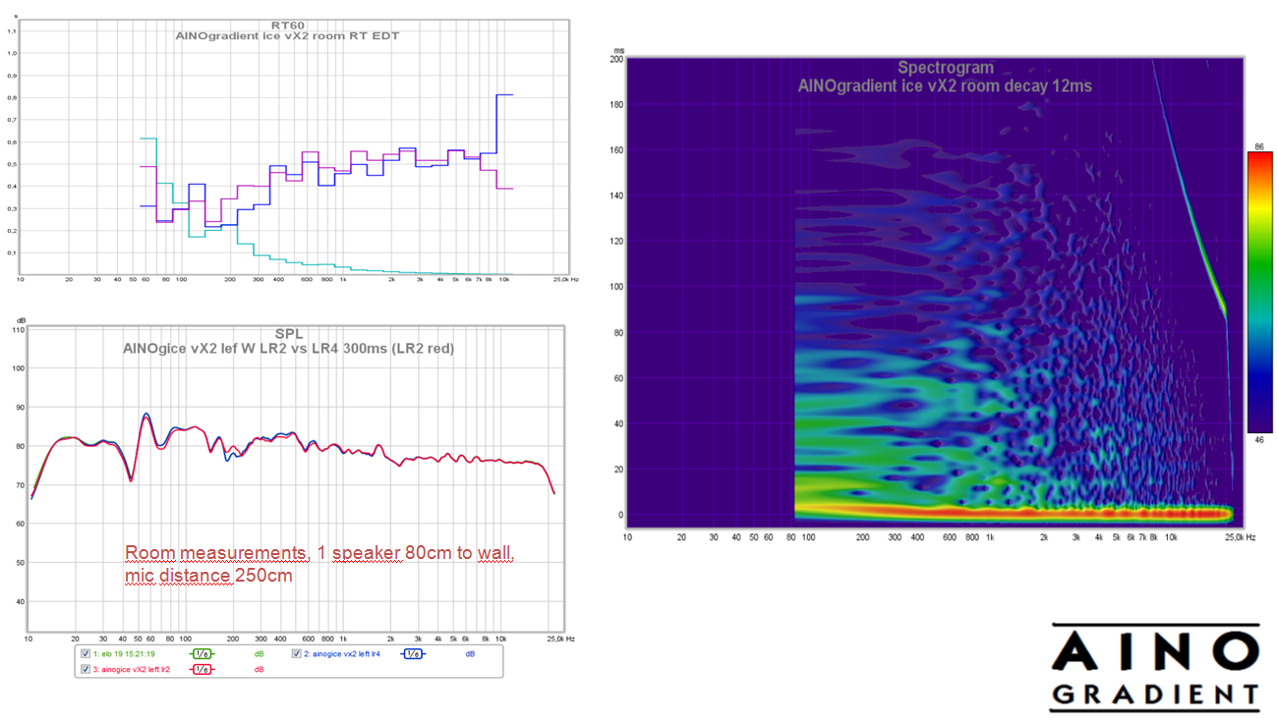The width and height of the screenshot is (1277, 726).
Task: Click the 200 ms label on spectrogram axis
Action: 615,59
